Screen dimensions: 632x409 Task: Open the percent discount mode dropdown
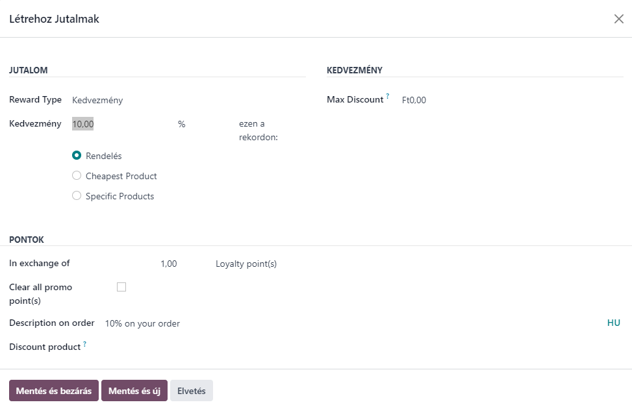coord(205,124)
